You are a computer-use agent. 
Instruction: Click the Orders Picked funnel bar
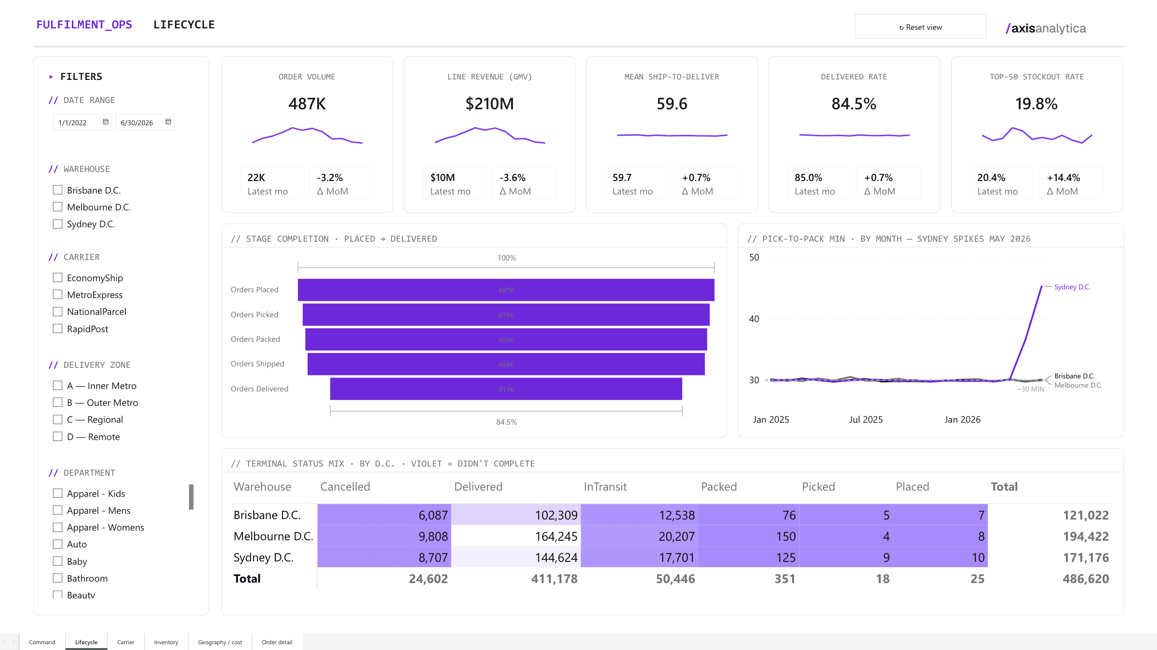click(506, 315)
